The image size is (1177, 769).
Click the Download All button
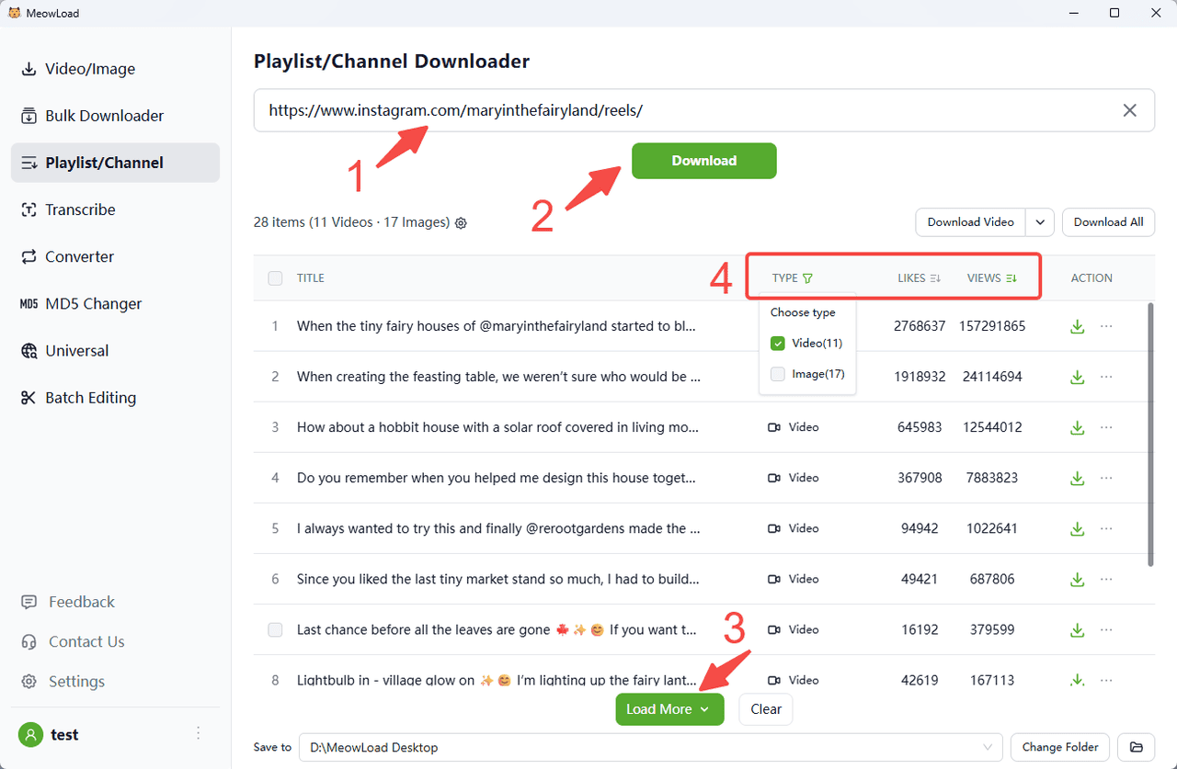pos(1108,222)
